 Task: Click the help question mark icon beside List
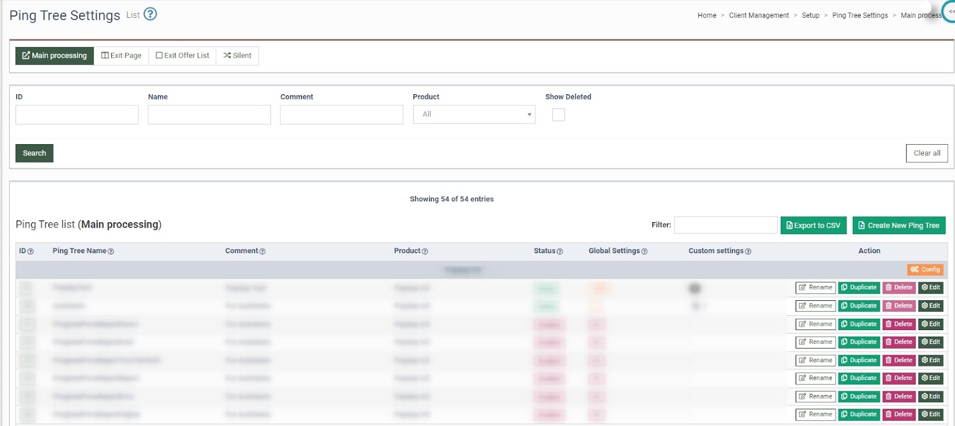pyautogui.click(x=150, y=14)
